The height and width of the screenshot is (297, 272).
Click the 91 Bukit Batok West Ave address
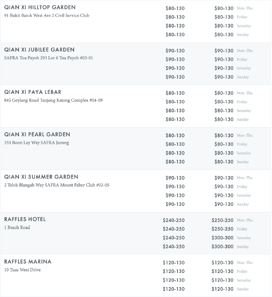tap(47, 15)
